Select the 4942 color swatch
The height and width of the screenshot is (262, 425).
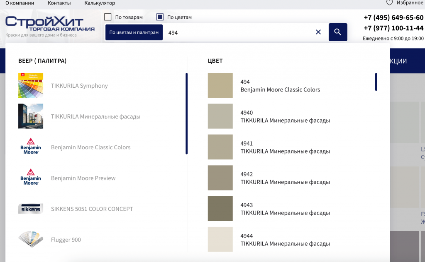click(220, 178)
